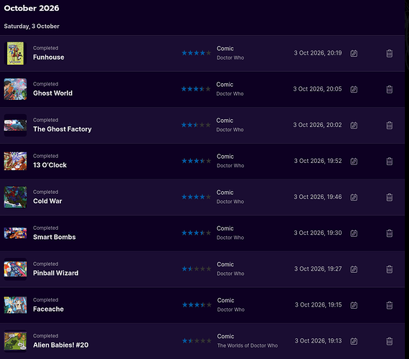This screenshot has width=409, height=359.
Task: Edit the Faceache entry
Action: 354,305
